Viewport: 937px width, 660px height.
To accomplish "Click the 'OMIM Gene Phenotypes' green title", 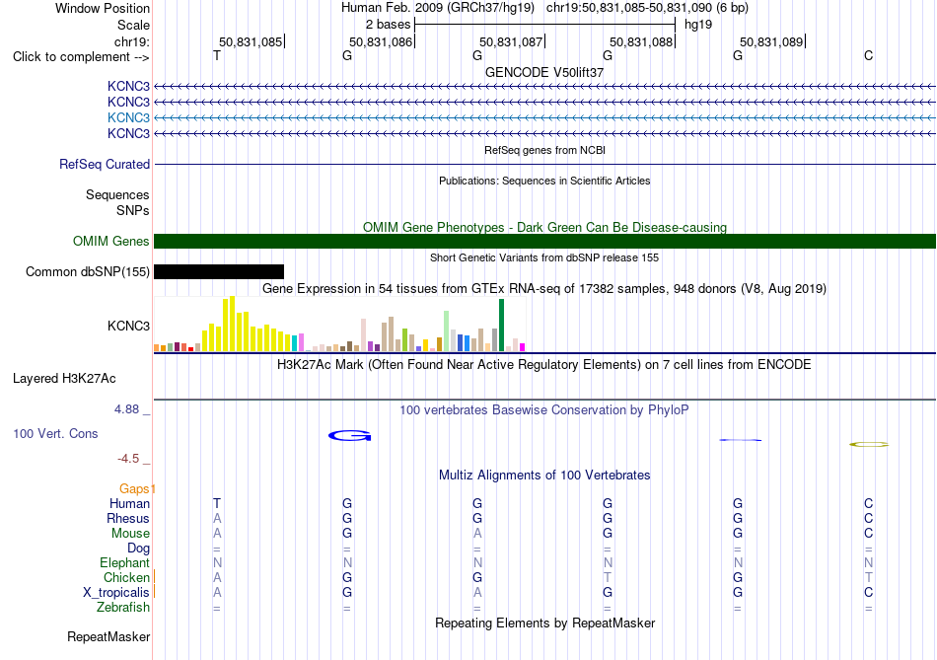I will 544,227.
